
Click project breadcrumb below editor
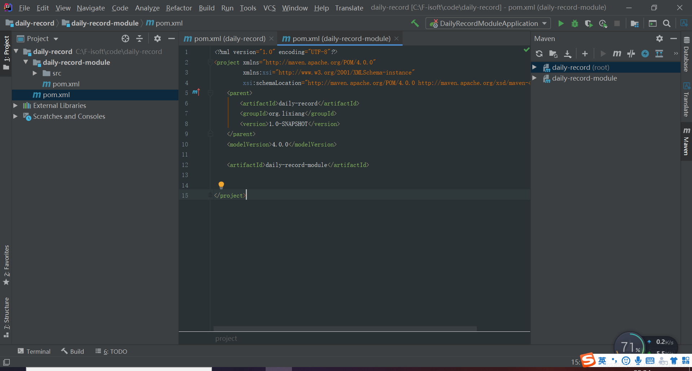[x=226, y=338]
